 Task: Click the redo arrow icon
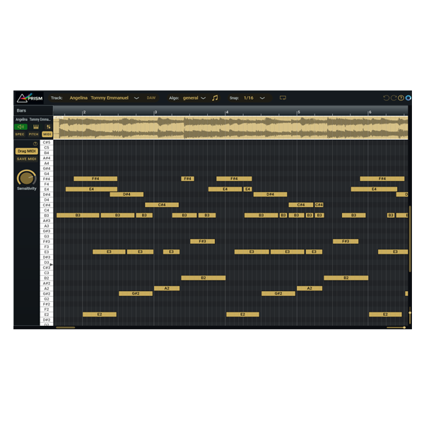point(394,98)
